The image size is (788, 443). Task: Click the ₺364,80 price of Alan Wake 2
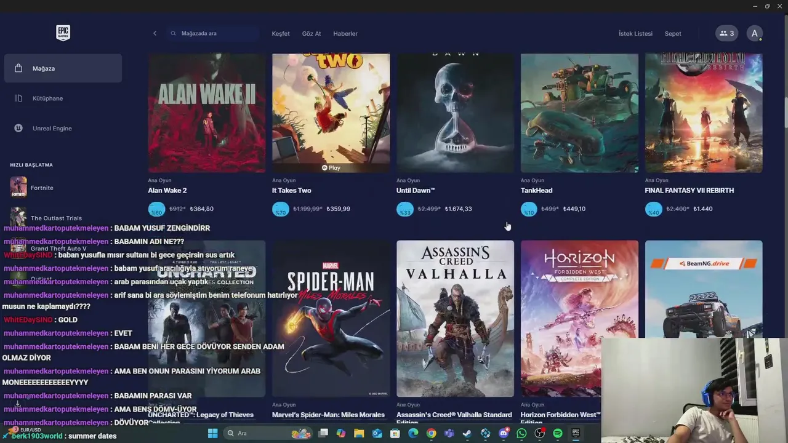202,209
